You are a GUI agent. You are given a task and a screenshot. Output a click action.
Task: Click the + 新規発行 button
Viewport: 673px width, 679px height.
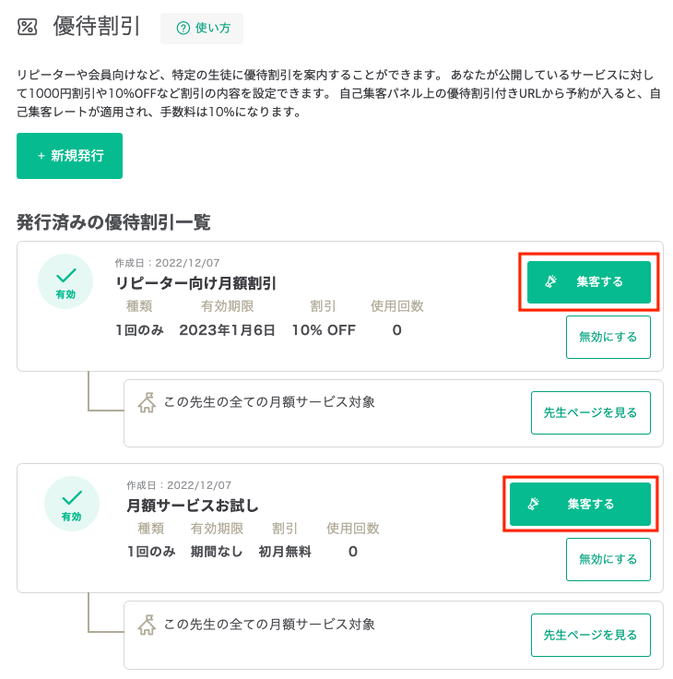pyautogui.click(x=70, y=156)
